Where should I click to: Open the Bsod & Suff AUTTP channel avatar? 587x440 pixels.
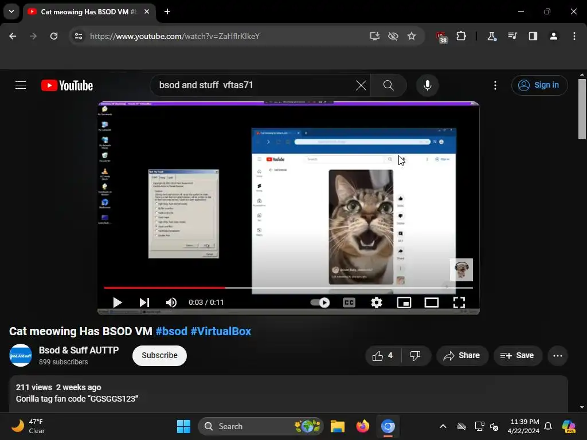[x=21, y=355]
